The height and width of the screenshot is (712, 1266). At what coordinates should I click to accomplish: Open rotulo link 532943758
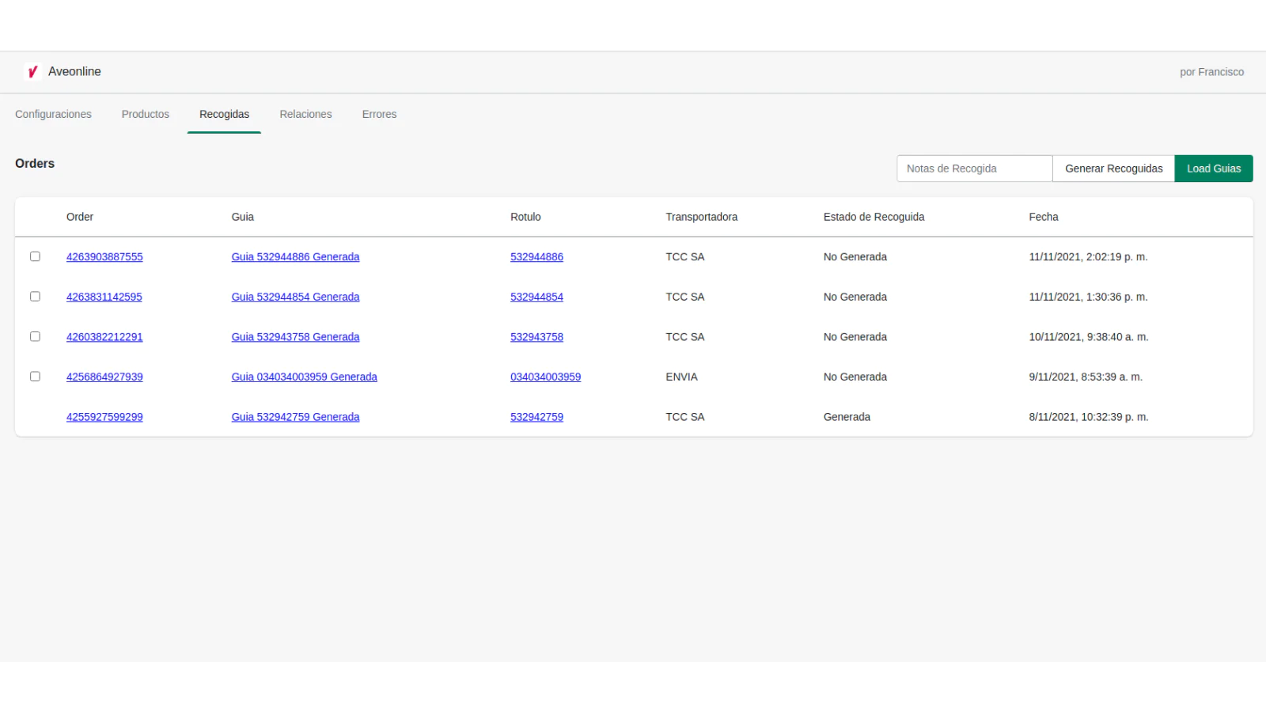[536, 337]
